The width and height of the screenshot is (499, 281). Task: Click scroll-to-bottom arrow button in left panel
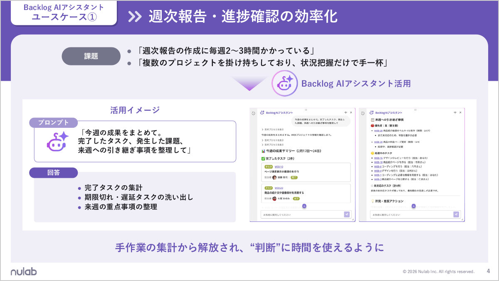[x=304, y=205]
